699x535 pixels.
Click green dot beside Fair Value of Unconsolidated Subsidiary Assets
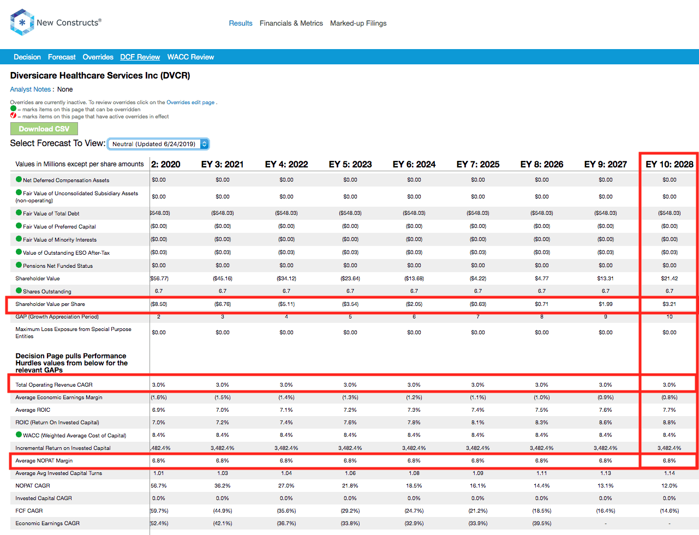click(19, 193)
